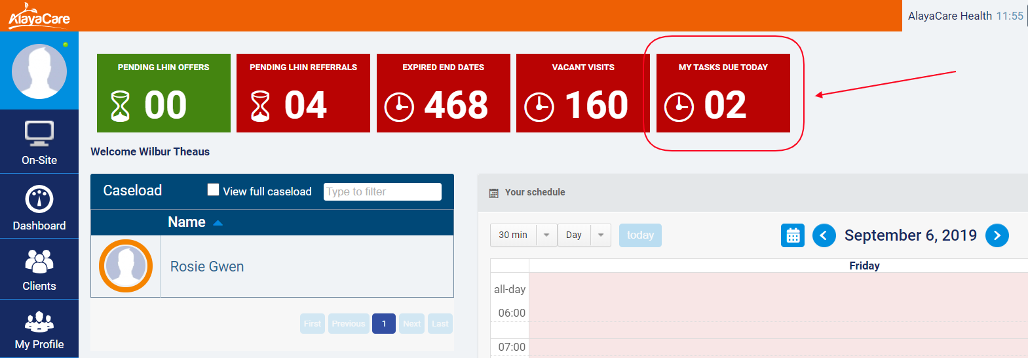Viewport: 1028px width, 358px height.
Task: Click the AlayaCare logo
Action: pyautogui.click(x=39, y=16)
